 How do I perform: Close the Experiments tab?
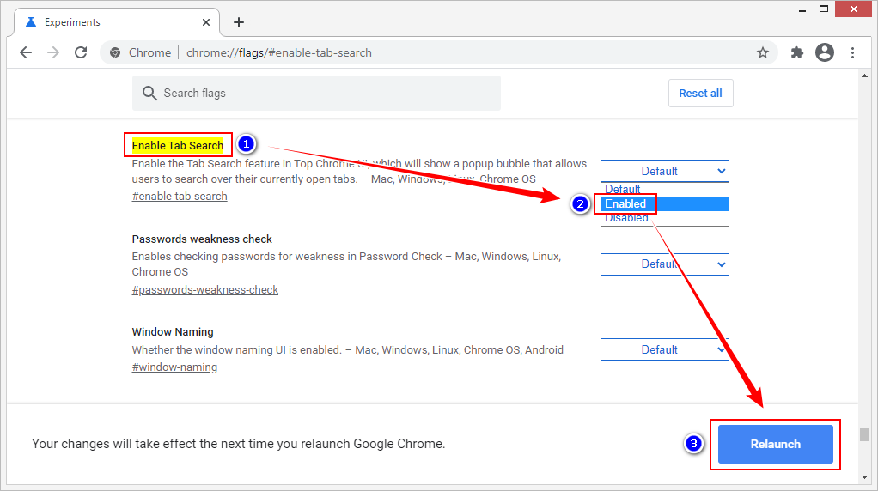[206, 22]
